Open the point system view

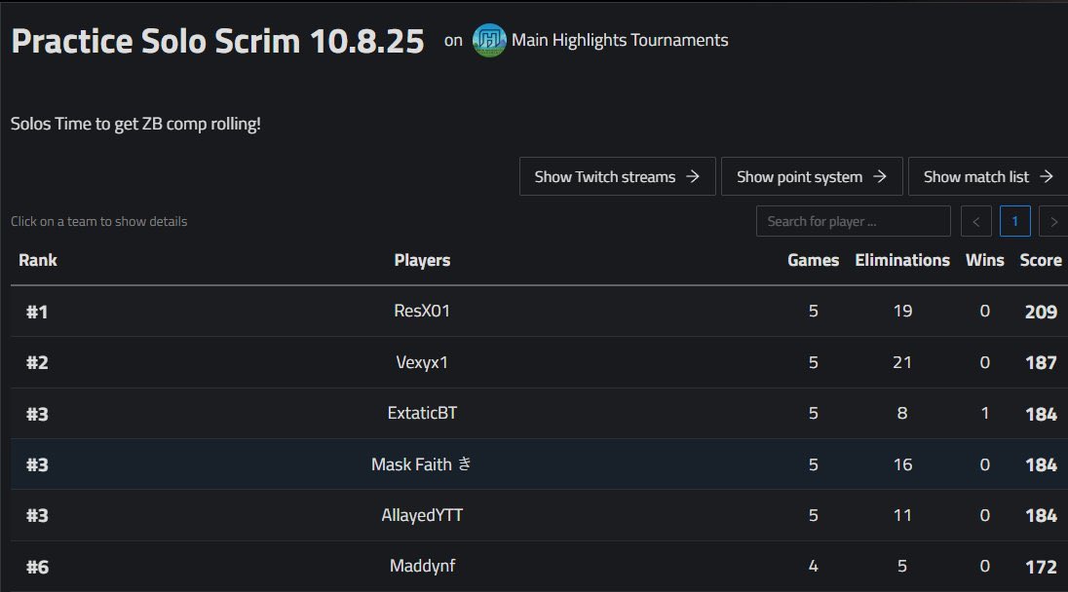click(x=812, y=176)
